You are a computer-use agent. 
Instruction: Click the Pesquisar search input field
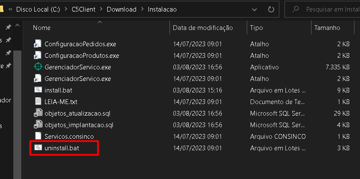330,9
